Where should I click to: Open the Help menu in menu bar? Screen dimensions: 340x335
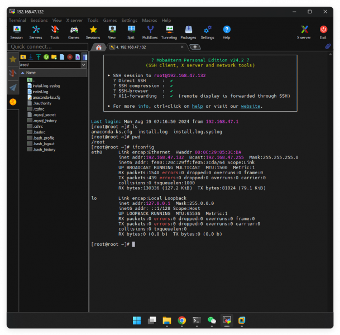click(x=166, y=21)
